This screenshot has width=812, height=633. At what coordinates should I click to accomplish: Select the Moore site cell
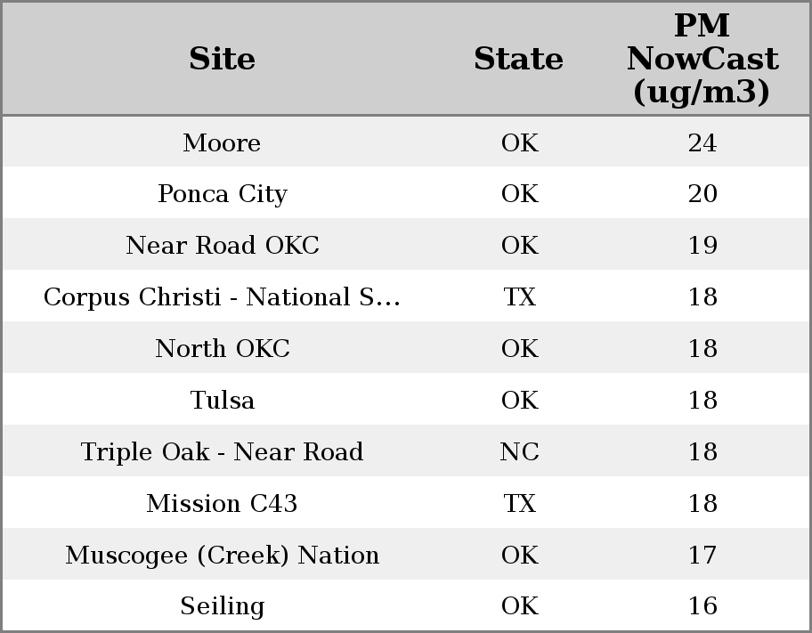click(222, 143)
